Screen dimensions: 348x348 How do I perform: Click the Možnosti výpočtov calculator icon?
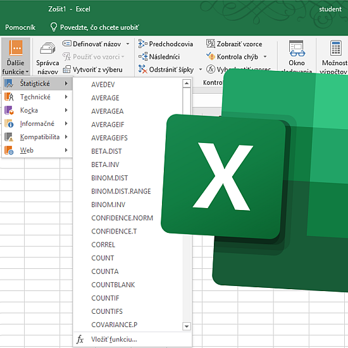click(x=335, y=48)
